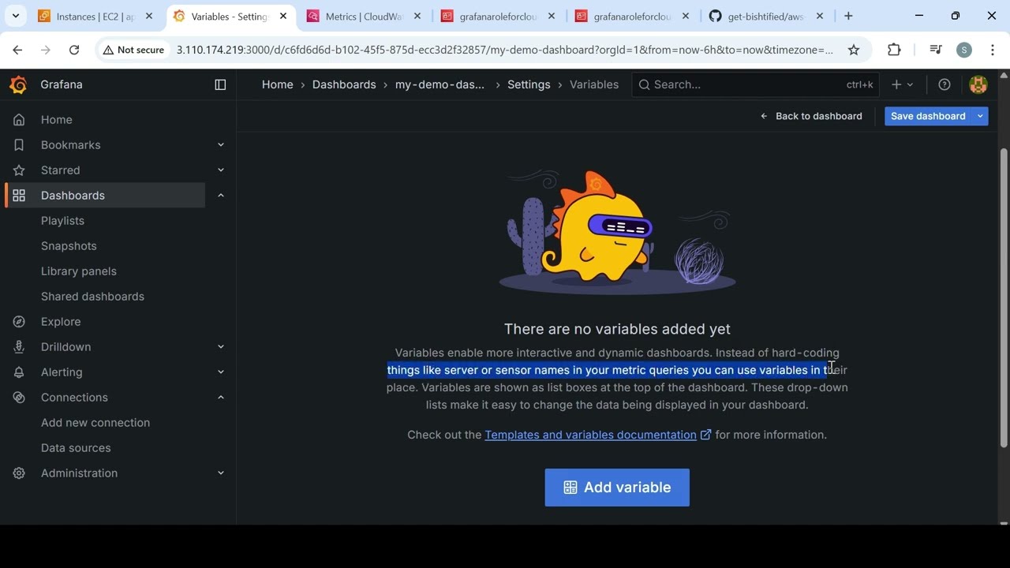Click the page vertical scrollbar
This screenshot has height=568, width=1010.
tap(1004, 298)
